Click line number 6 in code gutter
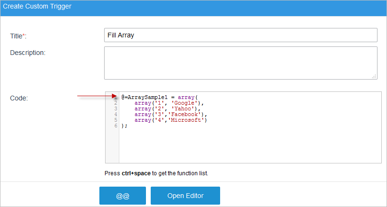The width and height of the screenshot is (387, 207). click(x=116, y=126)
